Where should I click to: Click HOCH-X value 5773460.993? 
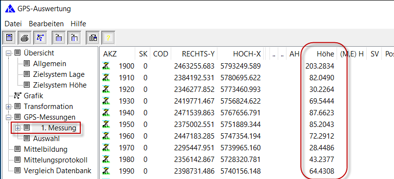tap(241, 89)
